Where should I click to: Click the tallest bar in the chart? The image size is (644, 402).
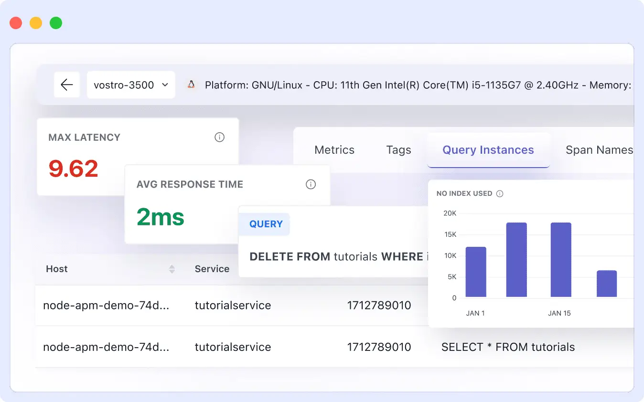(x=516, y=259)
